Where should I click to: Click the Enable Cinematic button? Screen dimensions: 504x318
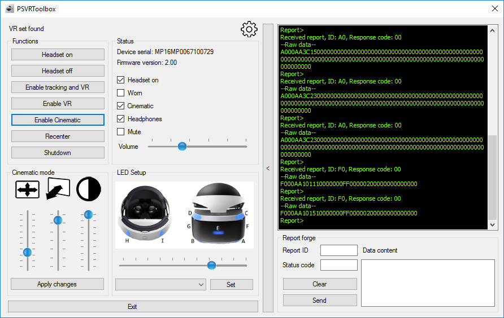pyautogui.click(x=58, y=120)
